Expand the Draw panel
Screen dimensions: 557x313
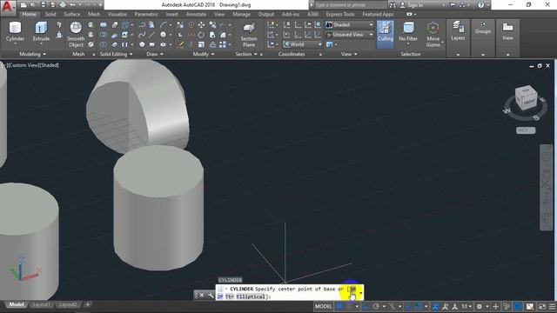[155, 54]
